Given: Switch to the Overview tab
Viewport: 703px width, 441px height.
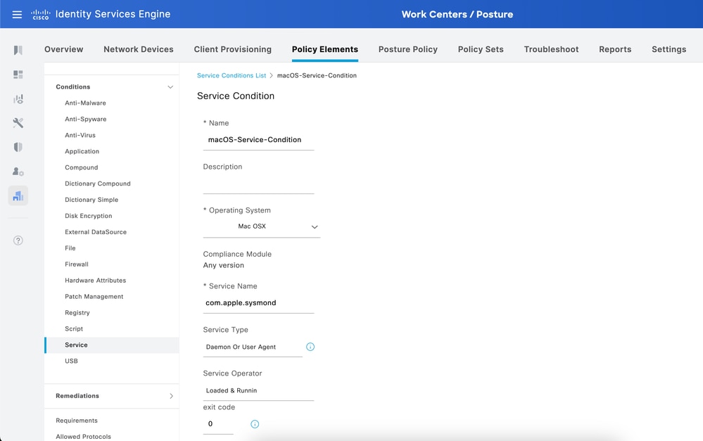Looking at the screenshot, I should tap(63, 49).
